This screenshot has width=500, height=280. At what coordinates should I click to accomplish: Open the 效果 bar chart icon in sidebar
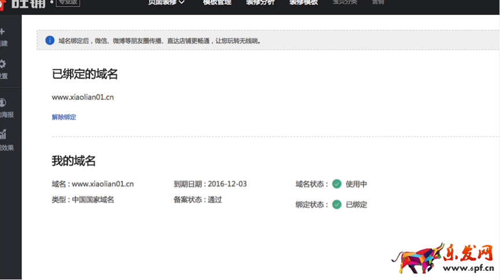[3, 135]
